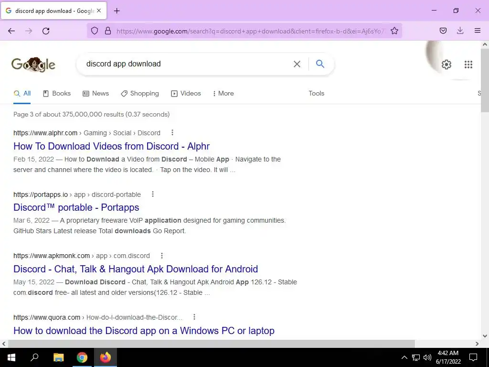
Task: Open the Discord portable - Portapps link
Action: point(76,207)
